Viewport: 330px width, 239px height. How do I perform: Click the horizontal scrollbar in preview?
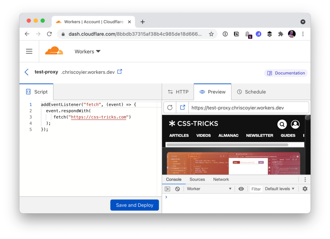[x=227, y=145]
